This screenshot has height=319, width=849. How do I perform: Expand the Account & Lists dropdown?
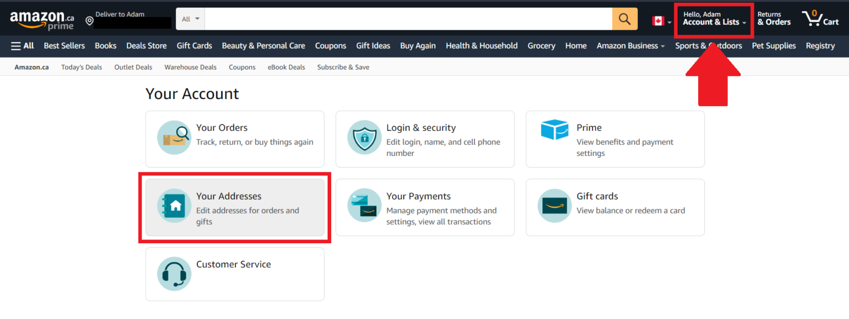point(712,19)
